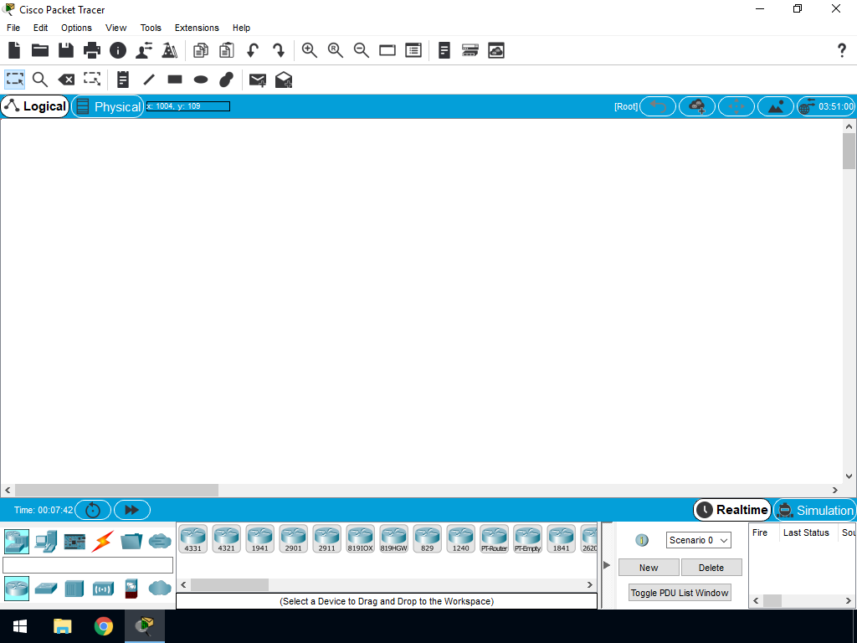
Task: Pick the Delete tool
Action: click(x=66, y=80)
